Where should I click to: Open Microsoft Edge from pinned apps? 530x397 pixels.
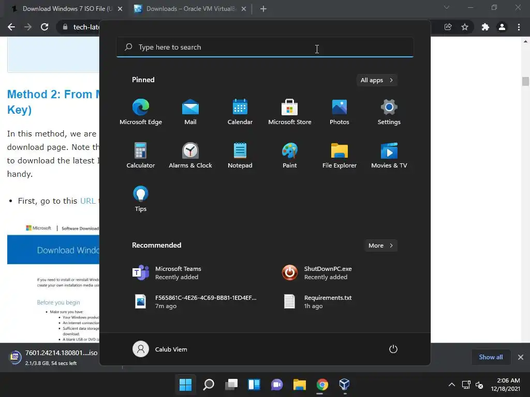[141, 112]
